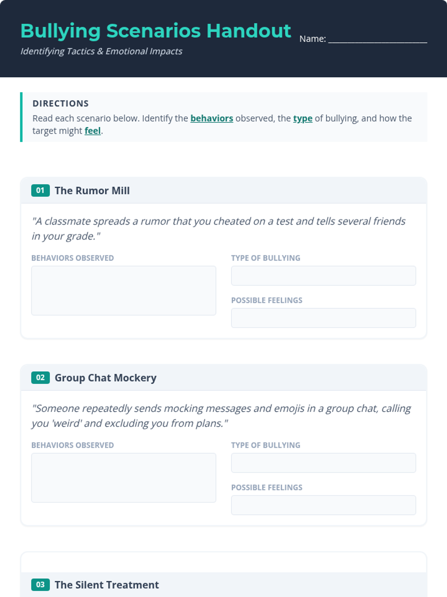The height and width of the screenshot is (597, 447).
Task: Click the 'Bullying Scenarios Handout' title
Action: coord(156,31)
